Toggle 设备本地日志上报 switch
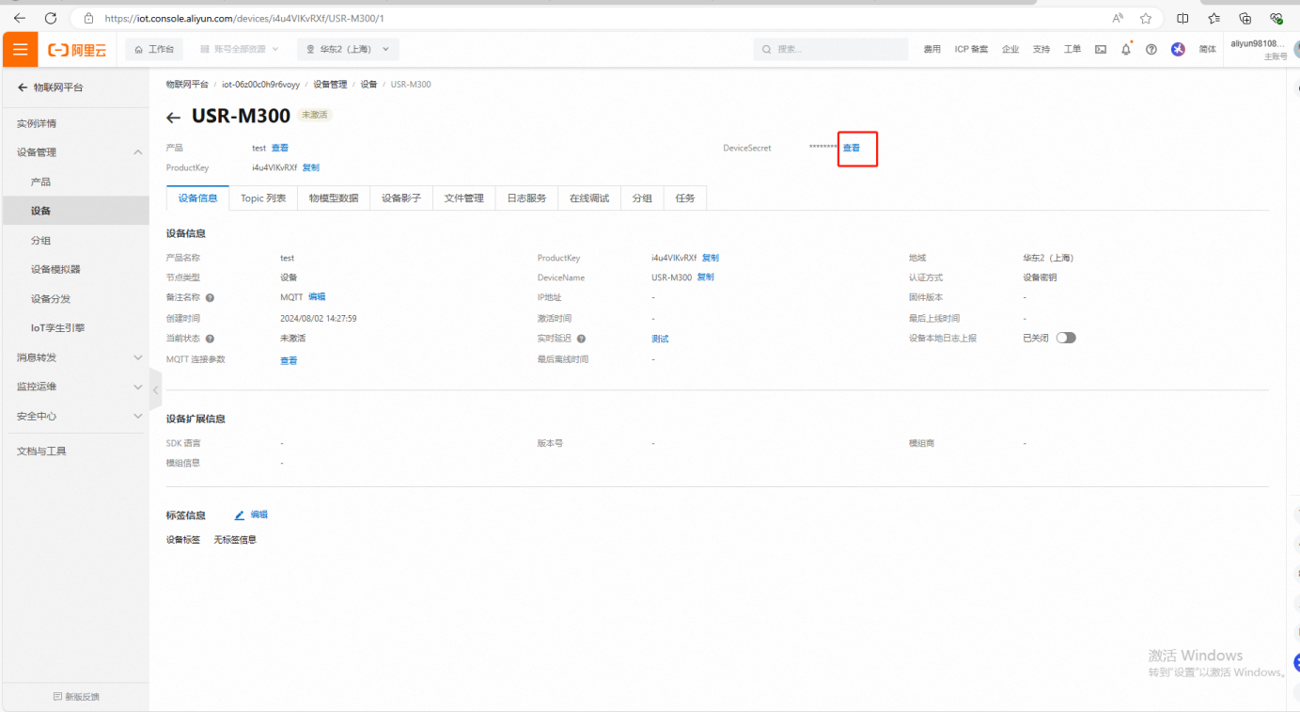1300x712 pixels. click(1065, 338)
